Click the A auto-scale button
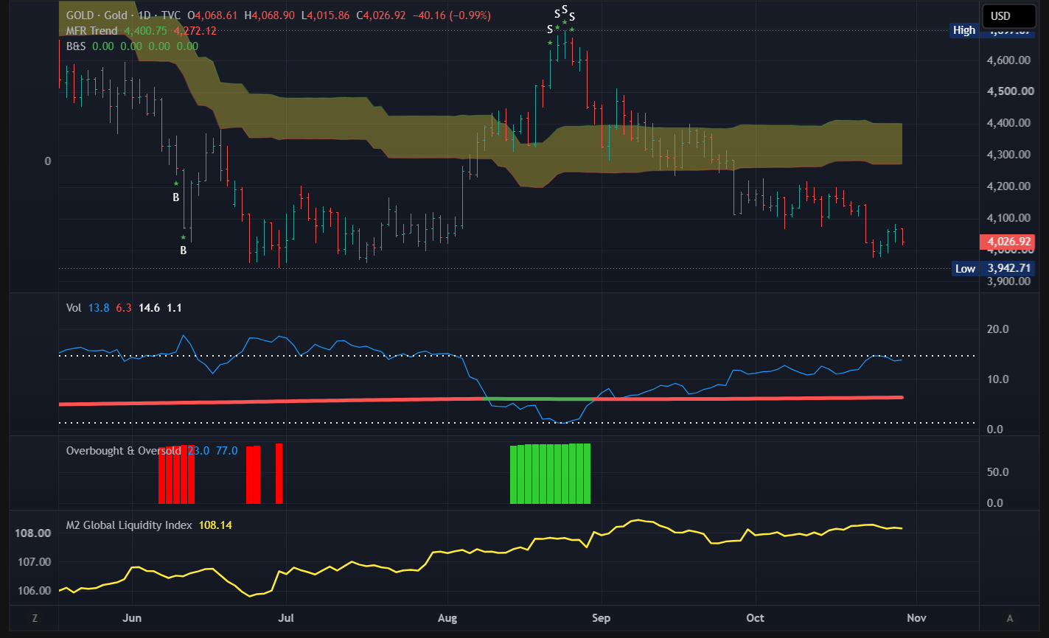 tap(1010, 618)
